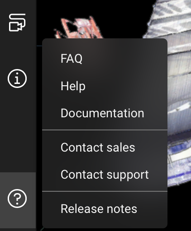Click the empty sidebar space below info icon
Viewport: 191px width, 231px height.
click(18, 129)
